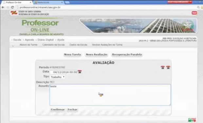Click the CIASC logo in the footer
The image size is (203, 123).
click(192, 120)
